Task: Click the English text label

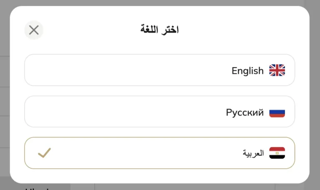Action: click(x=247, y=71)
